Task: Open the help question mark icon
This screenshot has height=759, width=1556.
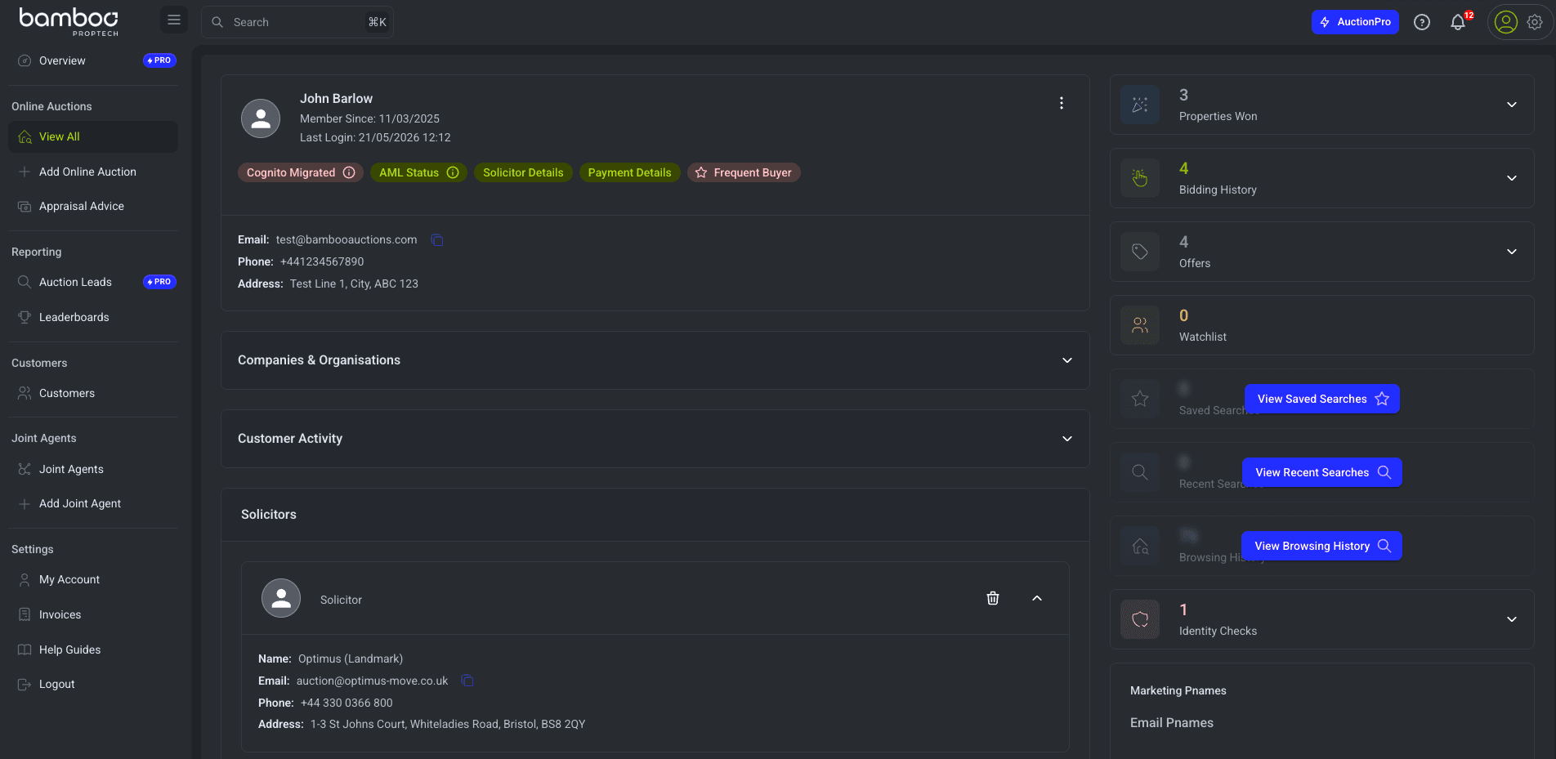Action: (1422, 22)
